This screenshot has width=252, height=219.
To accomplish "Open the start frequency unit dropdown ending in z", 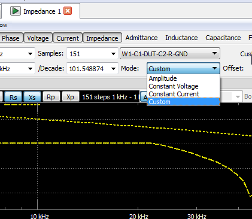I will point(30,53).
